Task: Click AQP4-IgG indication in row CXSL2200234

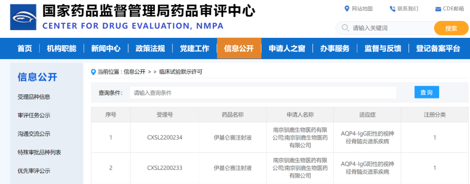Action: (367, 138)
